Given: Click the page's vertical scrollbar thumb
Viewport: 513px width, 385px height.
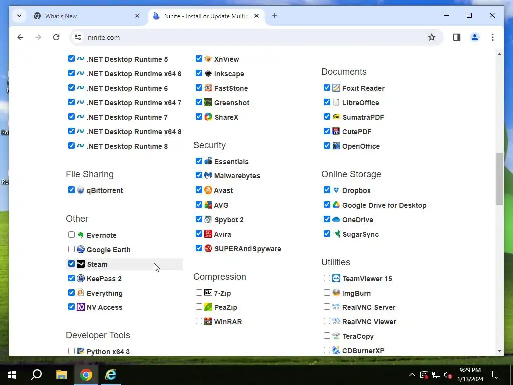Looking at the screenshot, I should point(499,179).
